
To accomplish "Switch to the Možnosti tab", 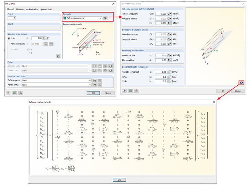I will tap(20, 10).
